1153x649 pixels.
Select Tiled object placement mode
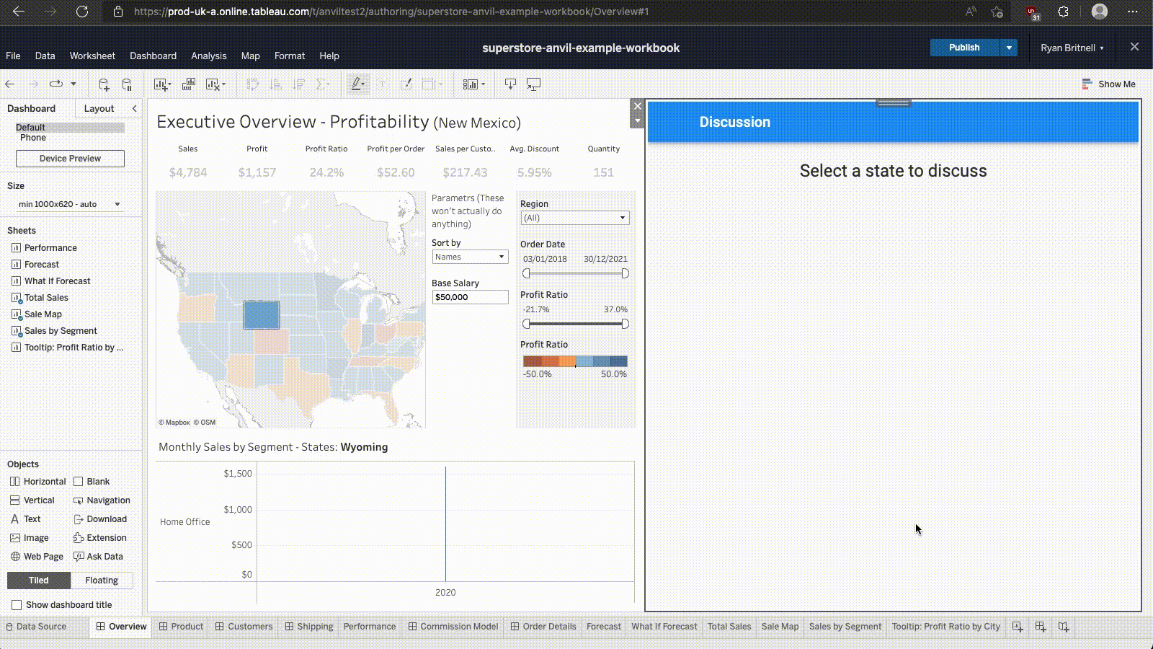(39, 580)
